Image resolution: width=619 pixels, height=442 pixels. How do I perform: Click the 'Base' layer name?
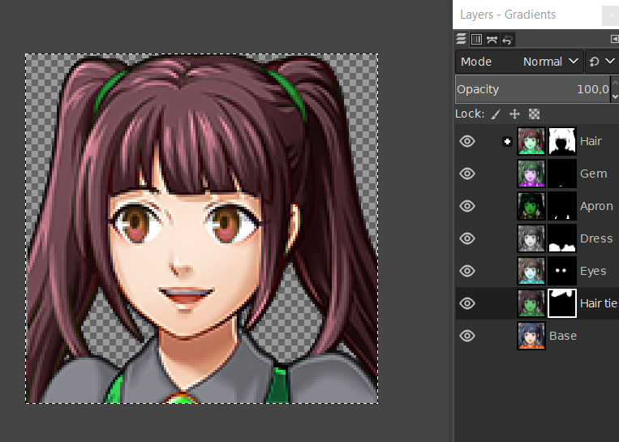tap(563, 336)
